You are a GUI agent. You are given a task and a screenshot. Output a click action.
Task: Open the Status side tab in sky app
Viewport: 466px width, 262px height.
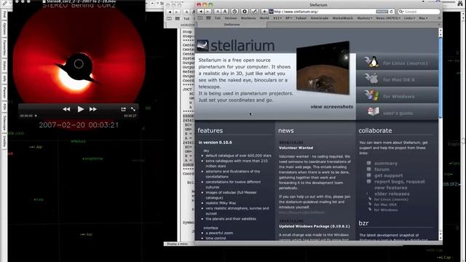tap(4, 65)
